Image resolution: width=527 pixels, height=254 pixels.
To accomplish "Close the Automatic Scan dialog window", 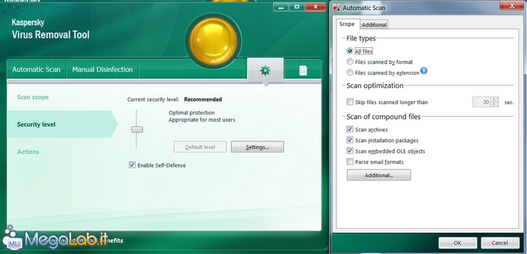I will [511, 6].
